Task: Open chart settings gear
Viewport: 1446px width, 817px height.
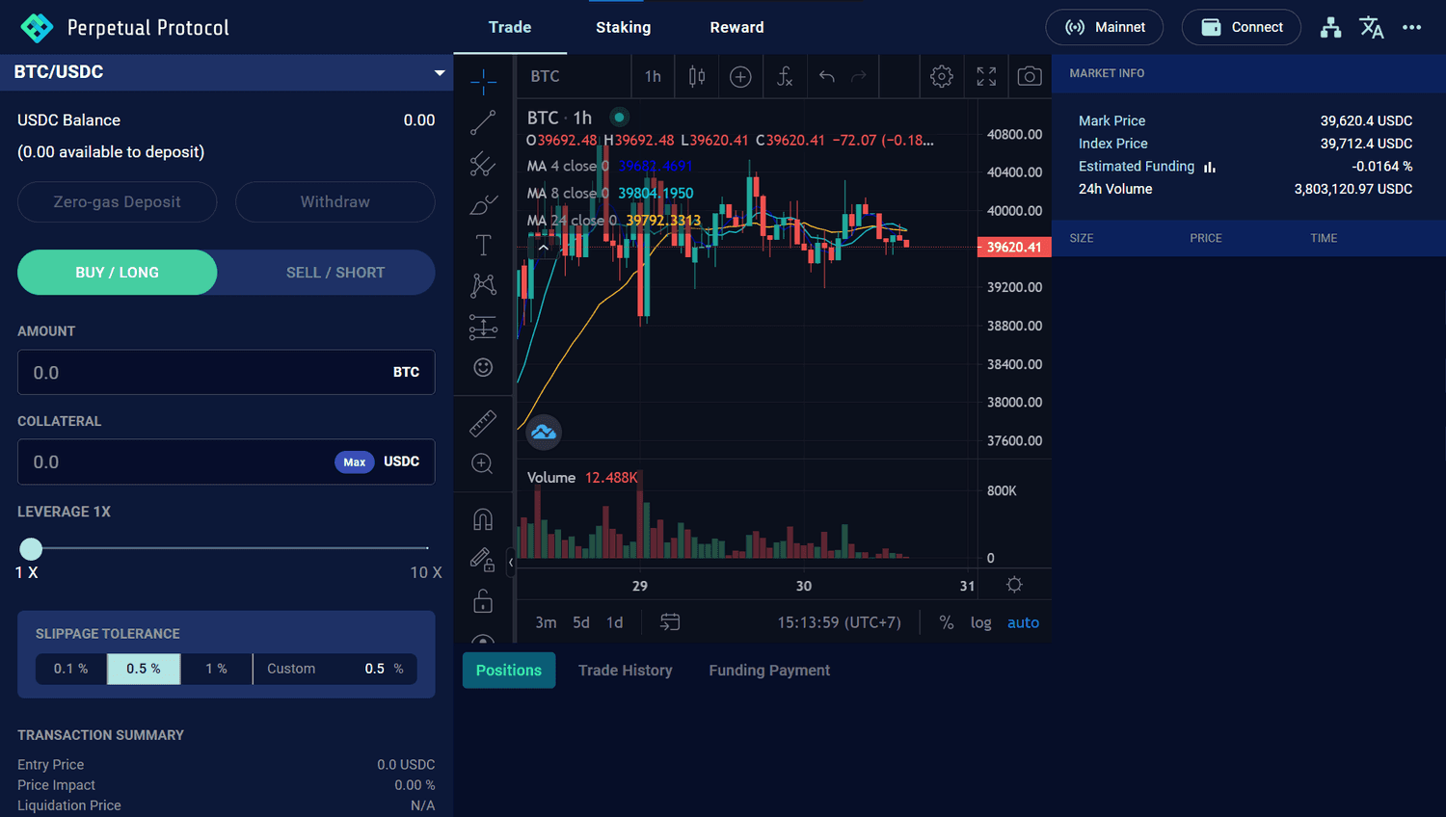Action: point(942,76)
